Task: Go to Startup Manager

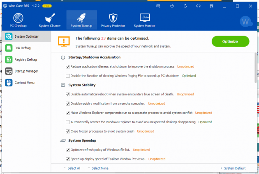Action: pyautogui.click(x=25, y=71)
